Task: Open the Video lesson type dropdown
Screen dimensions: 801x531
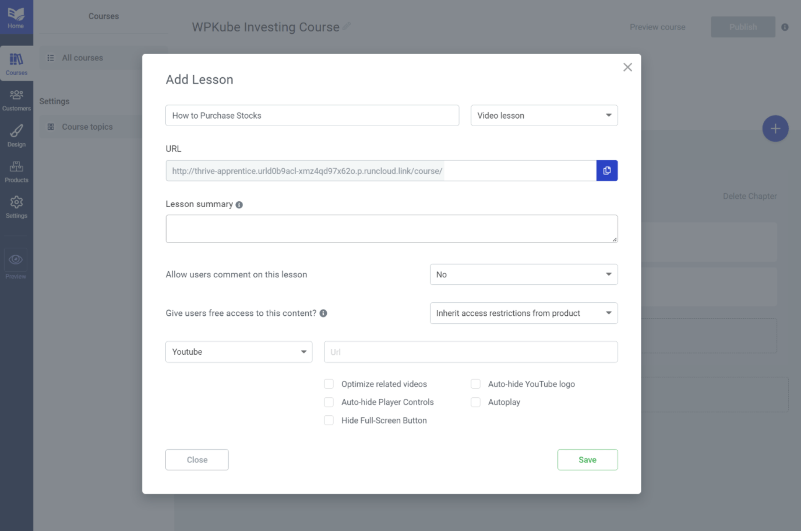Action: click(544, 115)
